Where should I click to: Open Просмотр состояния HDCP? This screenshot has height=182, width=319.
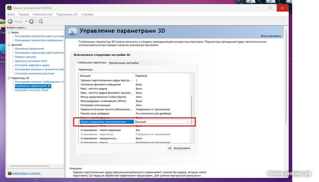tap(31, 61)
